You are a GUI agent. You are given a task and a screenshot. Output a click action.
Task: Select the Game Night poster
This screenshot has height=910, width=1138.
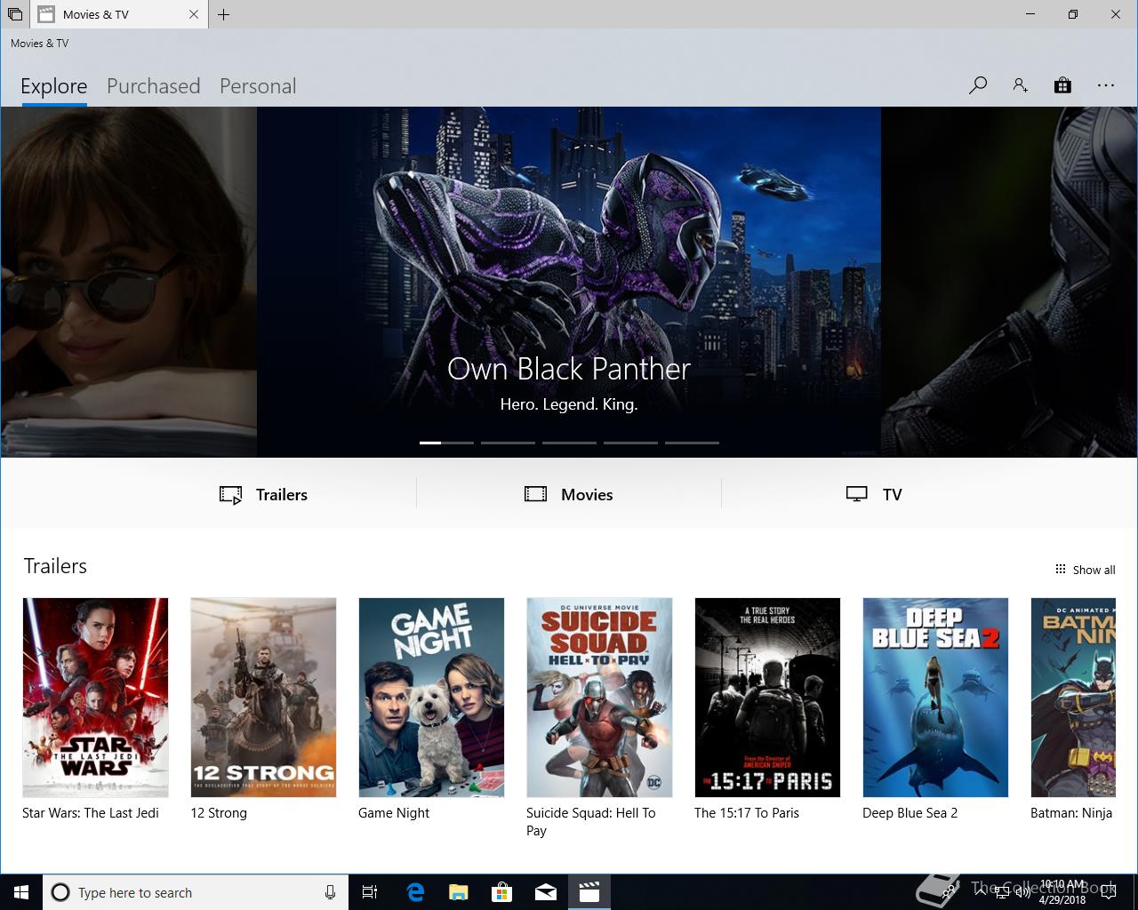431,698
